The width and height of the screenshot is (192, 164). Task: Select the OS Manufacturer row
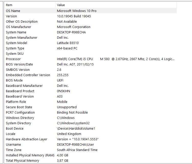pos(91,27)
